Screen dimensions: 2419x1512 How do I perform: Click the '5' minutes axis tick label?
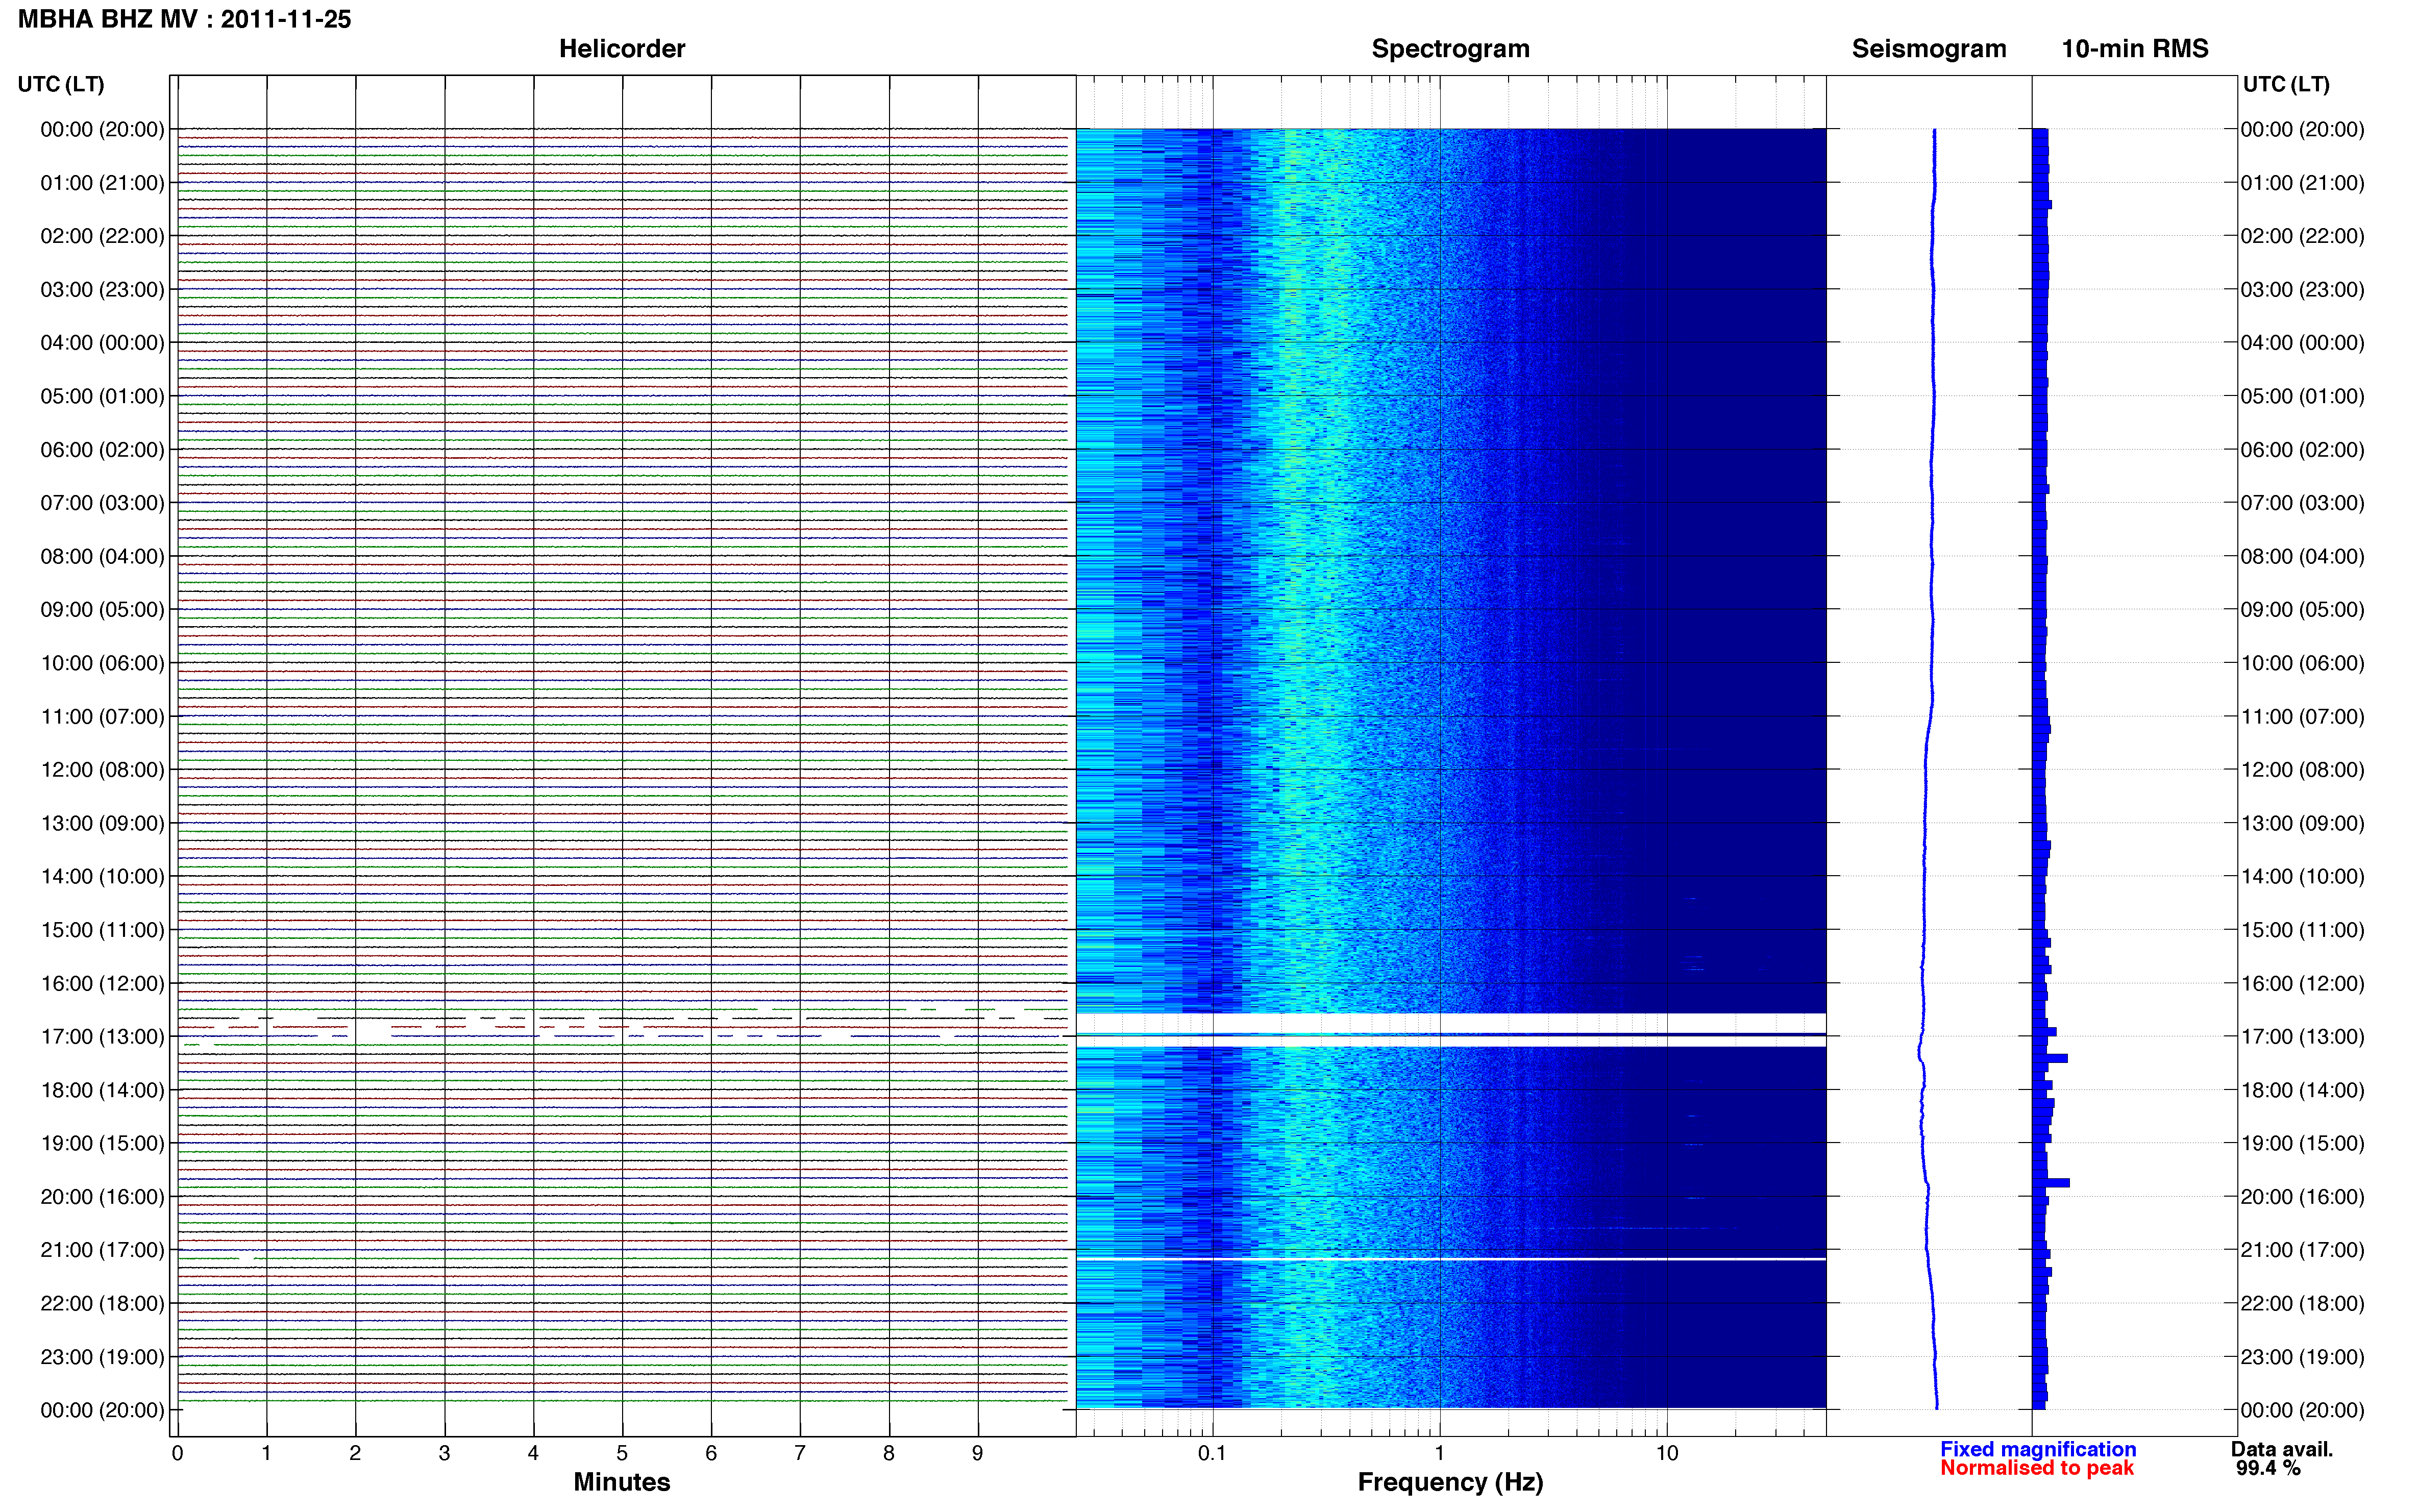[622, 1453]
